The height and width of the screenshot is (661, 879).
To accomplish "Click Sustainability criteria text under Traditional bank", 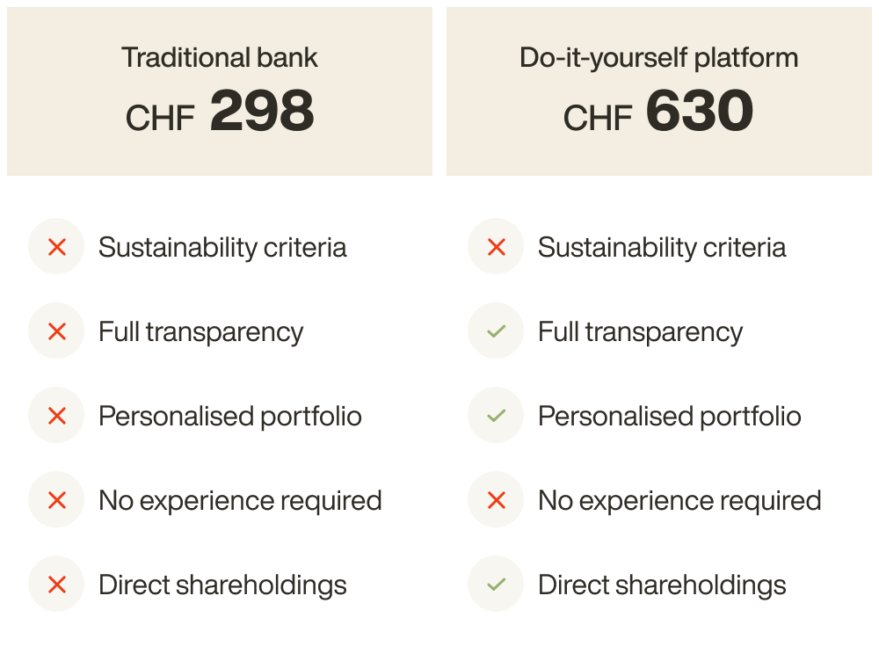I will tap(222, 247).
